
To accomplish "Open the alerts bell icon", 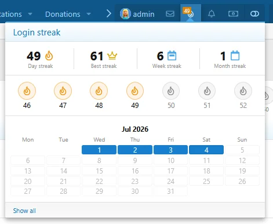I will (x=212, y=14).
